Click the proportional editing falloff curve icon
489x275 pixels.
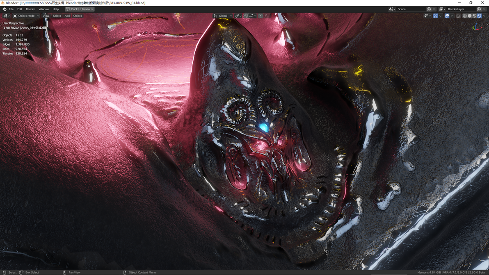[x=266, y=16]
